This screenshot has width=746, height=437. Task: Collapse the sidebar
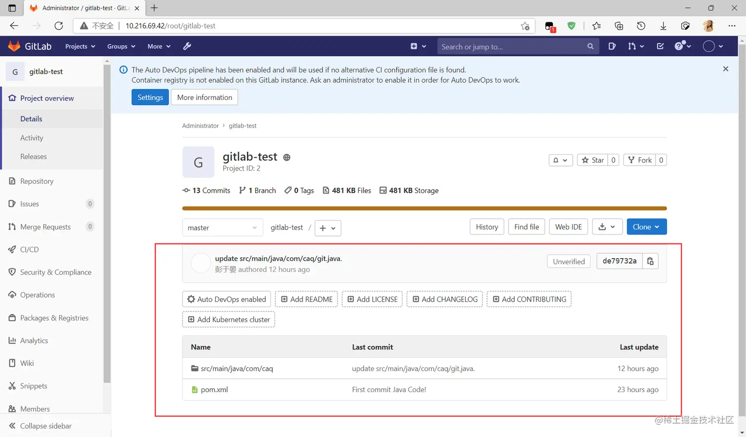[x=46, y=426]
